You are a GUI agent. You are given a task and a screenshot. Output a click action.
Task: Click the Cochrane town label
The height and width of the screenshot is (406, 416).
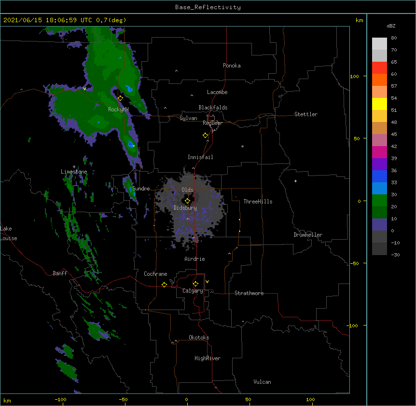pos(155,274)
